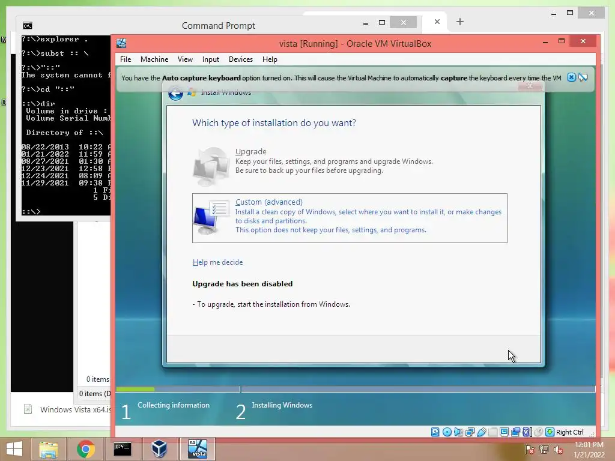Dismiss the auto capture keyboard notification

point(572,77)
